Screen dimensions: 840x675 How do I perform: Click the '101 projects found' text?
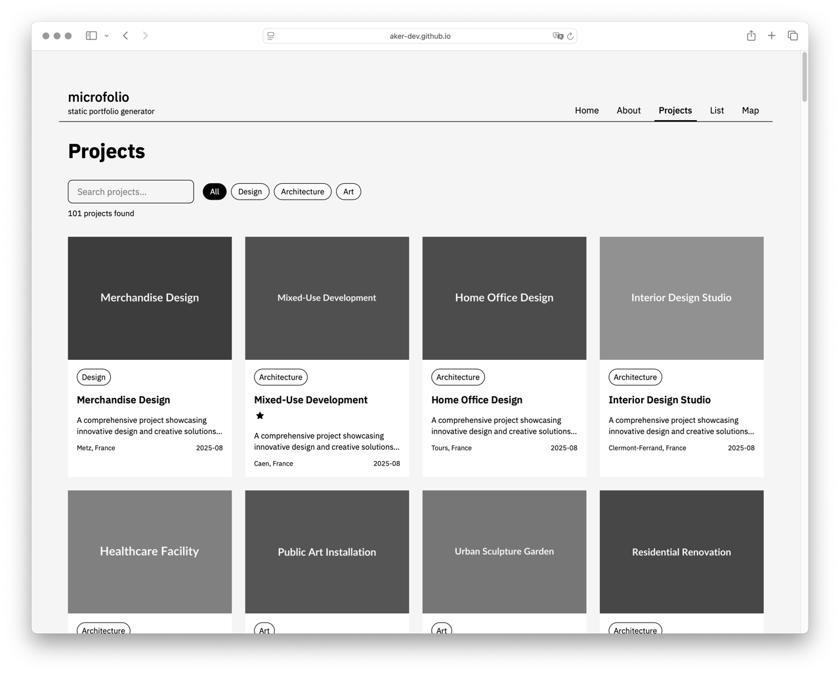click(x=101, y=213)
